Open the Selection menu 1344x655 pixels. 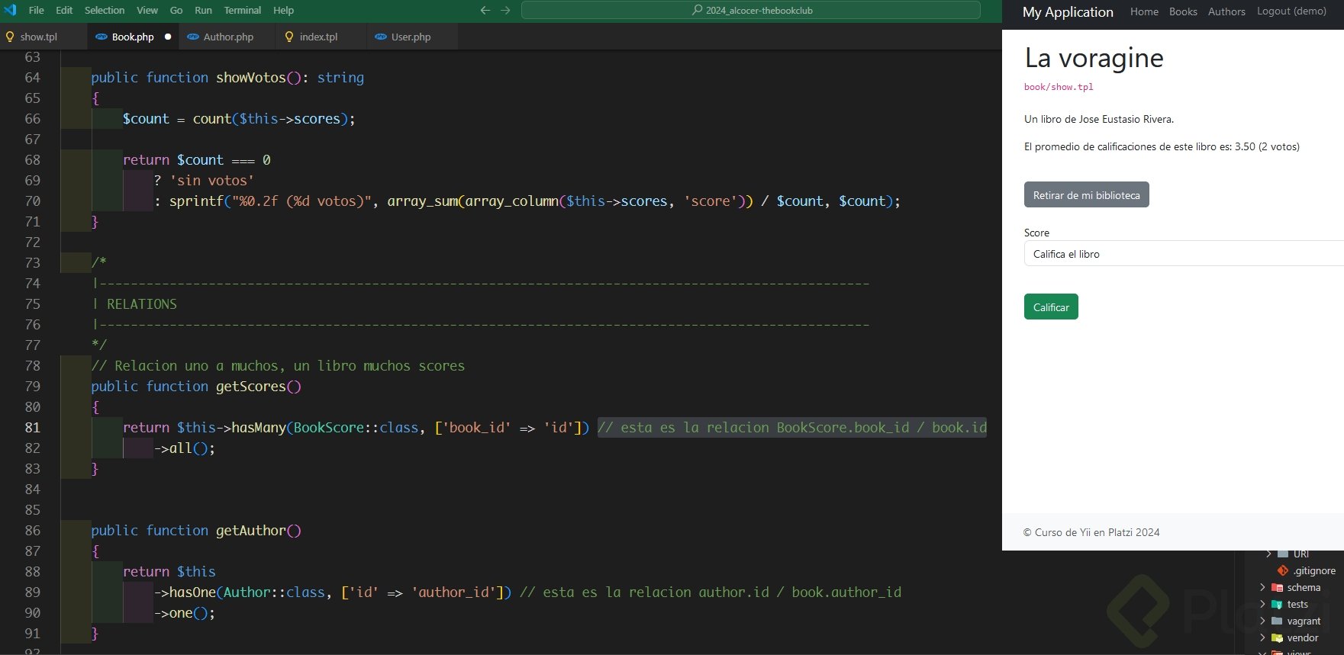click(x=105, y=10)
